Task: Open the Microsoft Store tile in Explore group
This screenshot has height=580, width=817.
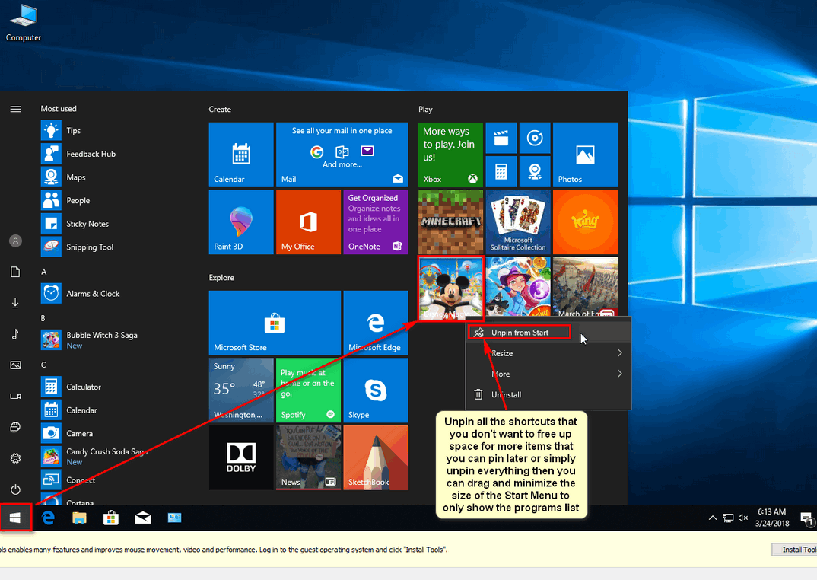Action: [x=275, y=323]
